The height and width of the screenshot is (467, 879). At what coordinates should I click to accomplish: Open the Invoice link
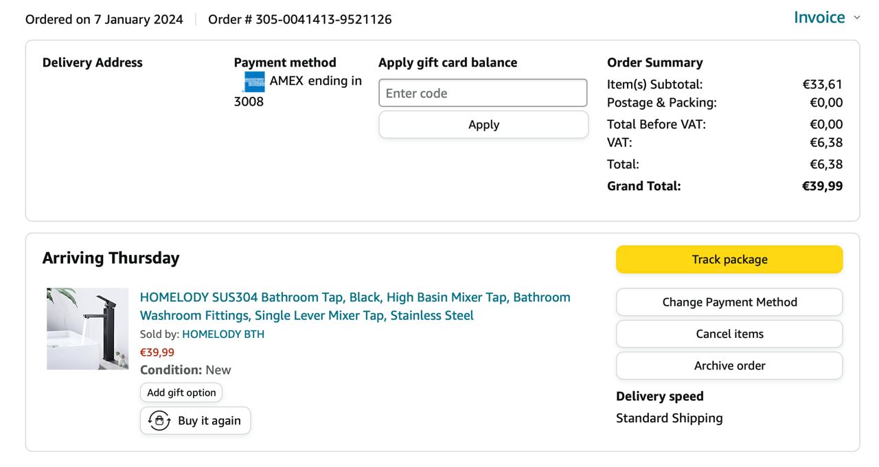819,18
